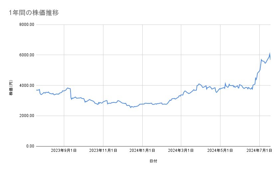Click the line spike in early May 2024
Image resolution: width=279 pixels, height=172 pixels.
coord(225,84)
